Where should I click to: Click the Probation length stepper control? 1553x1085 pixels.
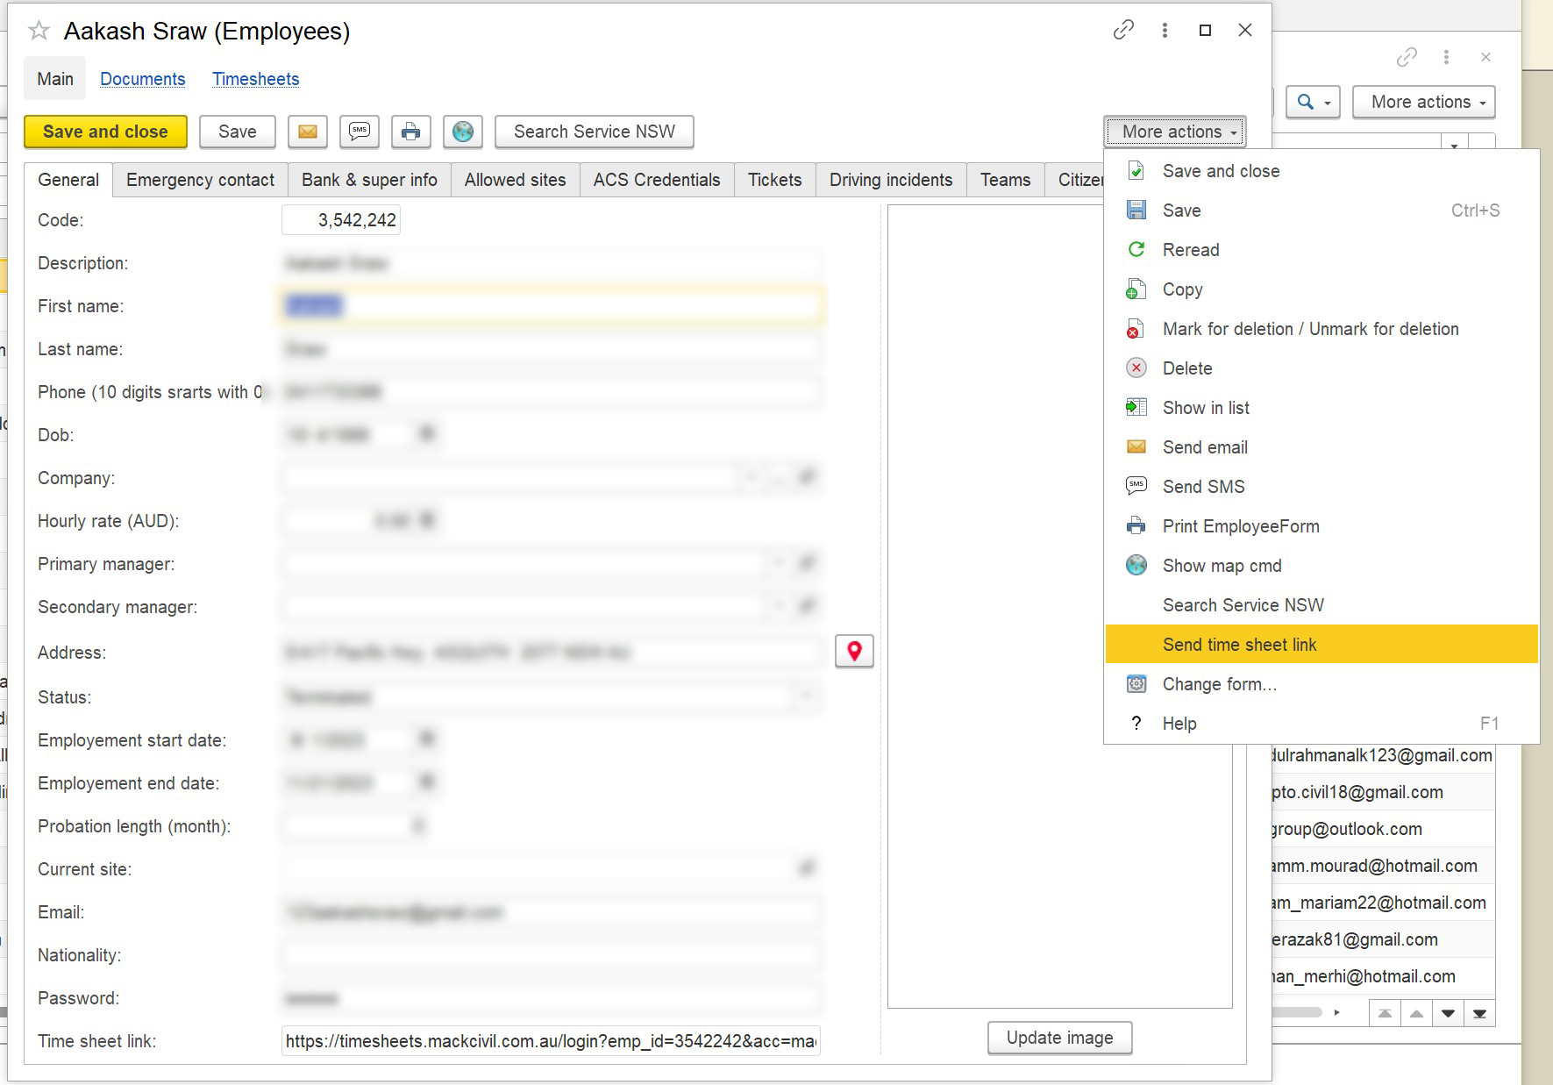click(x=420, y=825)
